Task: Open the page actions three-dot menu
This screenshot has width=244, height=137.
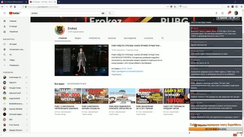Action: [x=168, y=7]
